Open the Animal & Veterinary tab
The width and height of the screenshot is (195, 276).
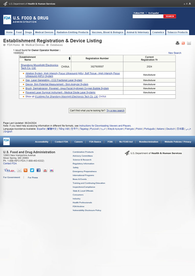138,32
